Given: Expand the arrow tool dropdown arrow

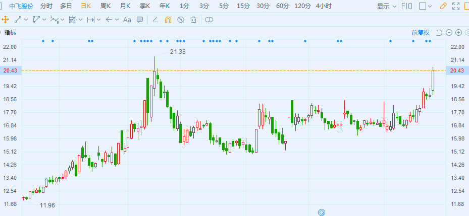Looking at the screenshot, I should 117,20.
